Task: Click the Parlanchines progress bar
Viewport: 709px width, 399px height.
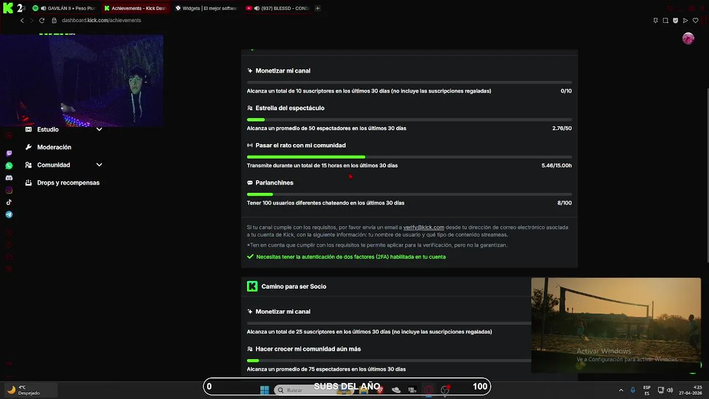Action: coord(409,195)
